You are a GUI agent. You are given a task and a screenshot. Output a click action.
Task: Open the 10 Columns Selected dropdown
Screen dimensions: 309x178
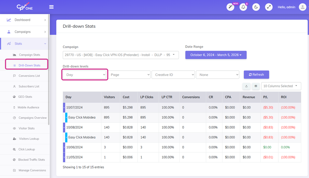(281, 86)
